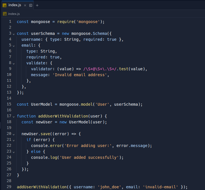Close the index.js tab
The width and height of the screenshot is (205, 190).
pyautogui.click(x=25, y=5)
